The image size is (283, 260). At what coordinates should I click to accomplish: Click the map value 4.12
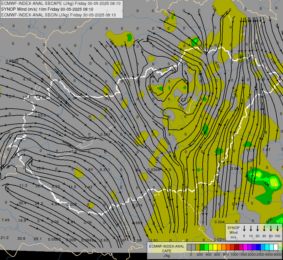pos(27,79)
